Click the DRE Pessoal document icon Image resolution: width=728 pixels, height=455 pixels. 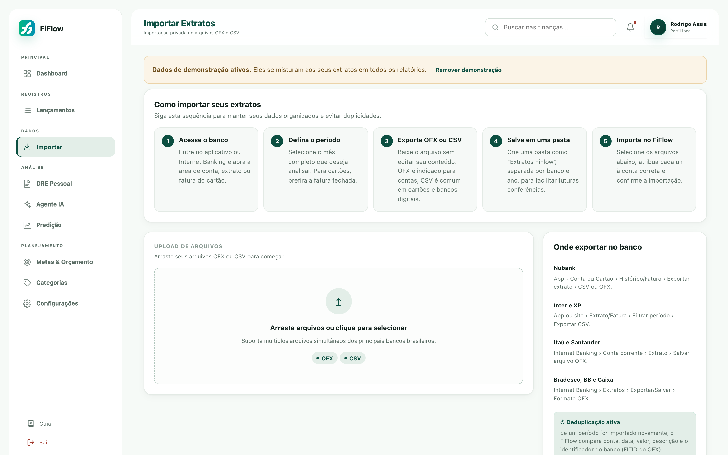click(27, 184)
